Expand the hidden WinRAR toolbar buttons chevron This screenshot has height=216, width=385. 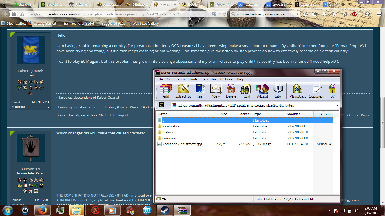click(x=337, y=84)
